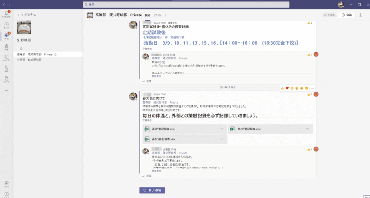The image size is (370, 198).
Task: Reply (返信) to the 春大会に向けて thread
Action: click(147, 176)
